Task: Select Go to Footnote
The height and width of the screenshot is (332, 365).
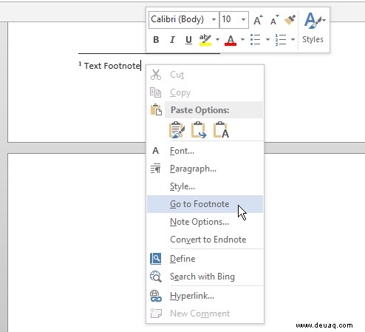Action: point(205,204)
